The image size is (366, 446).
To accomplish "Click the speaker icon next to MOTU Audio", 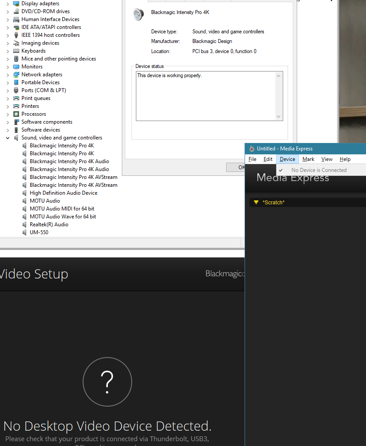I will [25, 201].
